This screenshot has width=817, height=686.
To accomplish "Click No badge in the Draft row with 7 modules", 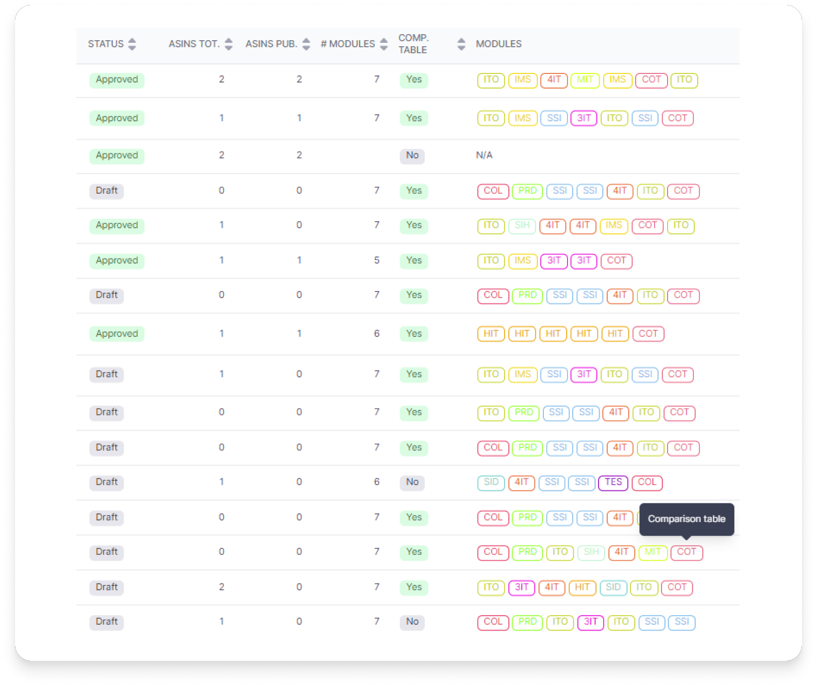I will point(412,622).
